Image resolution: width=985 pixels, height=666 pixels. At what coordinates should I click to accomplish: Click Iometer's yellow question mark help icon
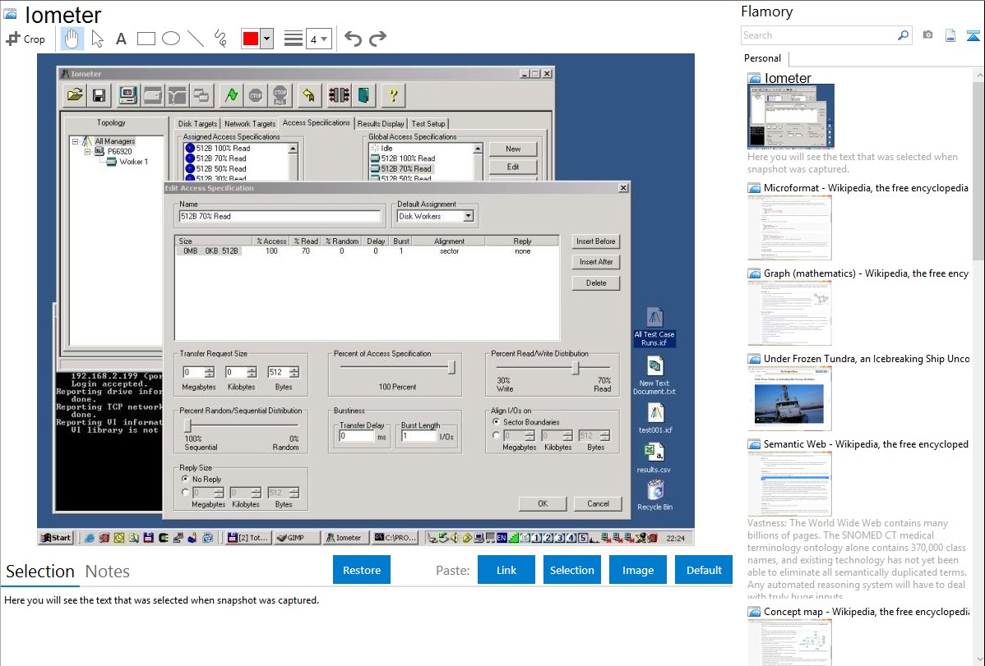point(393,95)
